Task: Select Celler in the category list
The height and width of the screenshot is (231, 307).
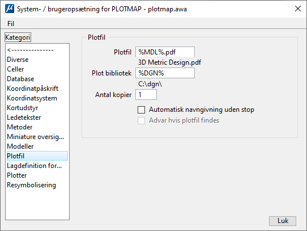Action: coord(15,69)
